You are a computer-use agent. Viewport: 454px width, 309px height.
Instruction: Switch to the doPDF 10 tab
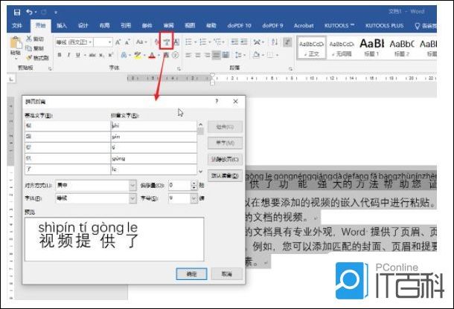[x=239, y=26]
